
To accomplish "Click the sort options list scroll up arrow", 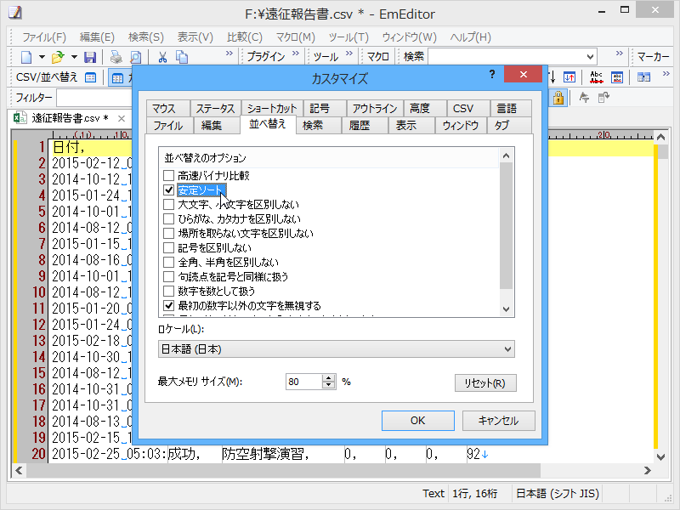I will (506, 156).
